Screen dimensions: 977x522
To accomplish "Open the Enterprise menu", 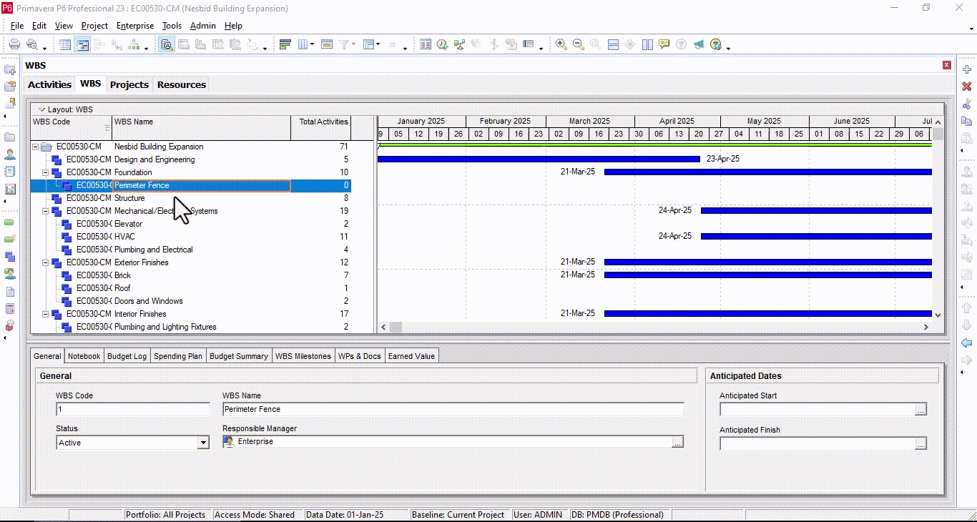I will pos(135,26).
